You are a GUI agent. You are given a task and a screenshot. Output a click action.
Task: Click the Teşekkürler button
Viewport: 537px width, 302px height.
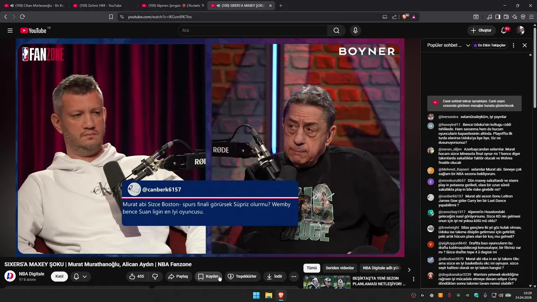[x=242, y=276]
